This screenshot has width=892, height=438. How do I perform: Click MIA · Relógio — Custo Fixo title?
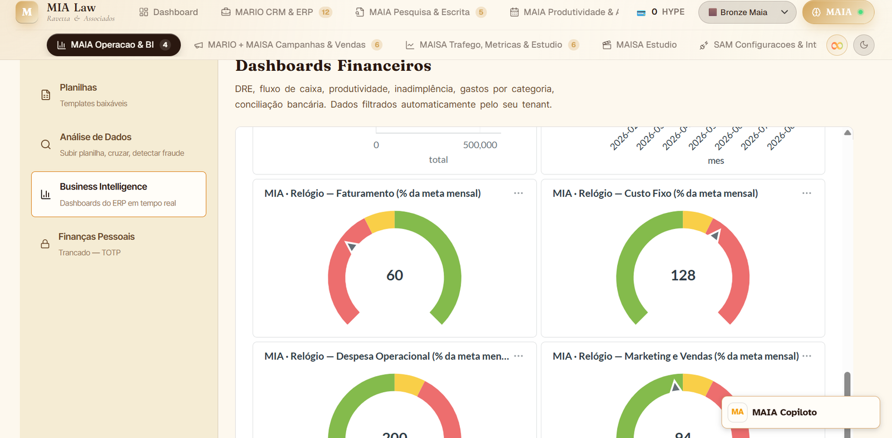click(655, 193)
